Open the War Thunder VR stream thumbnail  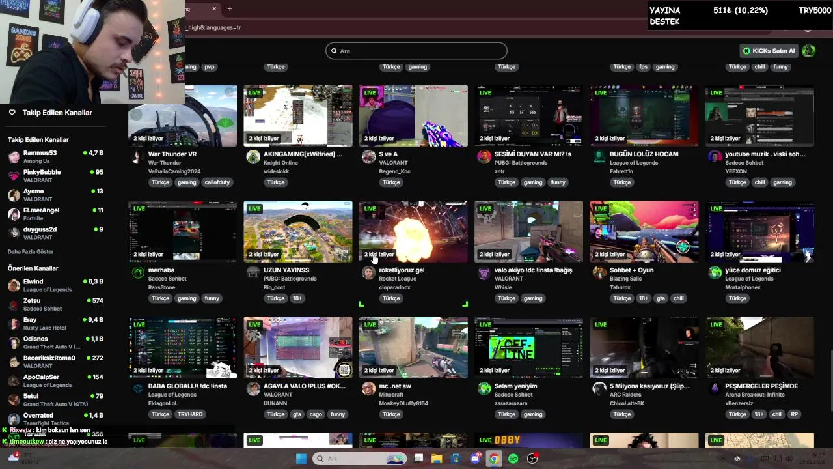(183, 115)
